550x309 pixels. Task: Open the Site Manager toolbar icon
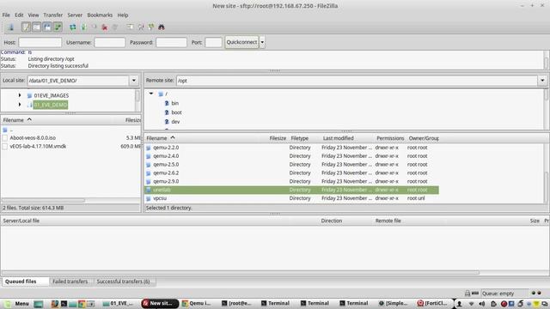pyautogui.click(x=10, y=27)
